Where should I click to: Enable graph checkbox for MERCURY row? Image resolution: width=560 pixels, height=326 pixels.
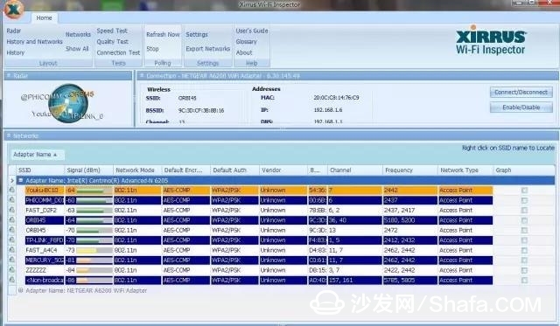pos(524,260)
